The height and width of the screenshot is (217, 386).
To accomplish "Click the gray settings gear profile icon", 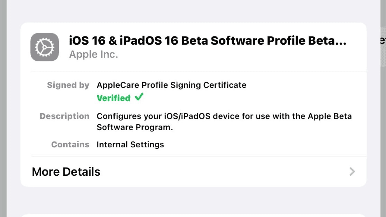I will point(45,47).
